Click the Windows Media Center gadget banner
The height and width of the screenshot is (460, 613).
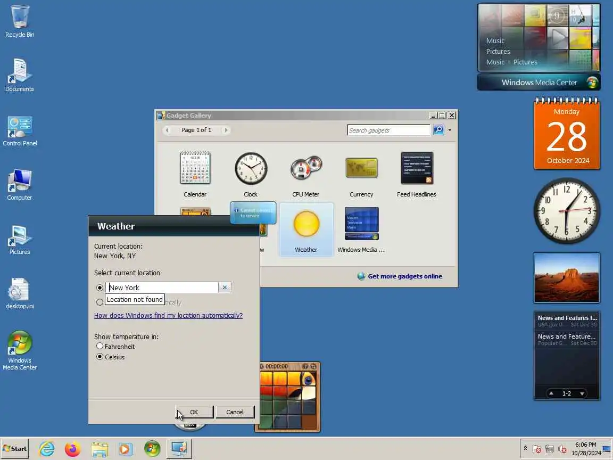pos(539,83)
